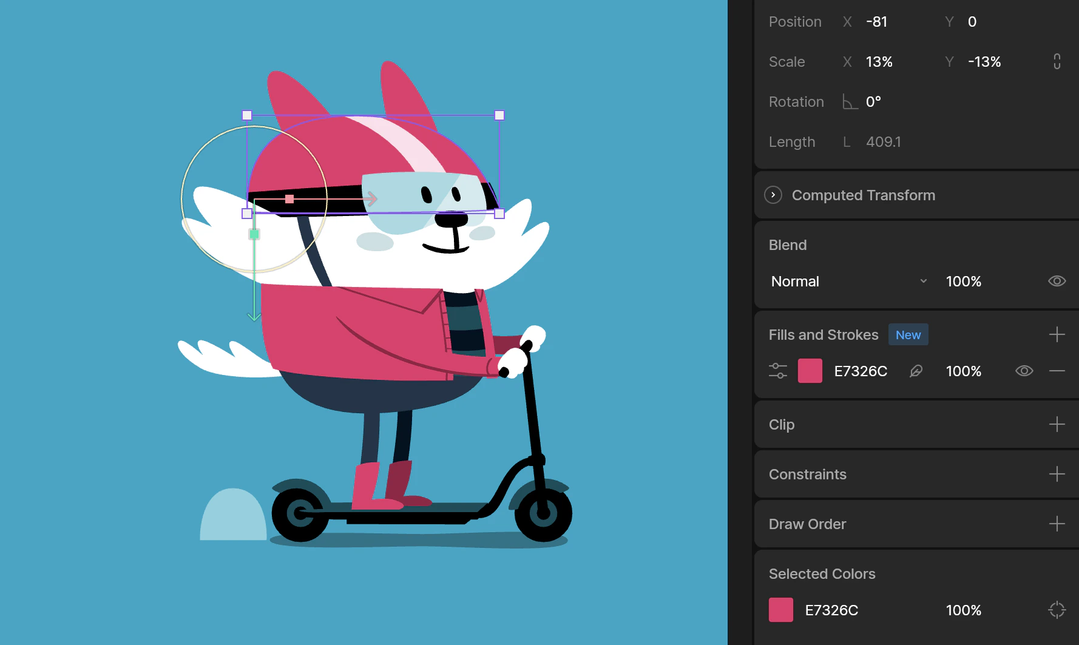Click the New badge in Fills and Strokes
The width and height of the screenshot is (1079, 645).
click(908, 334)
